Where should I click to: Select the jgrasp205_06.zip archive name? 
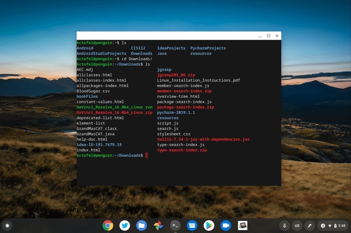pos(176,75)
